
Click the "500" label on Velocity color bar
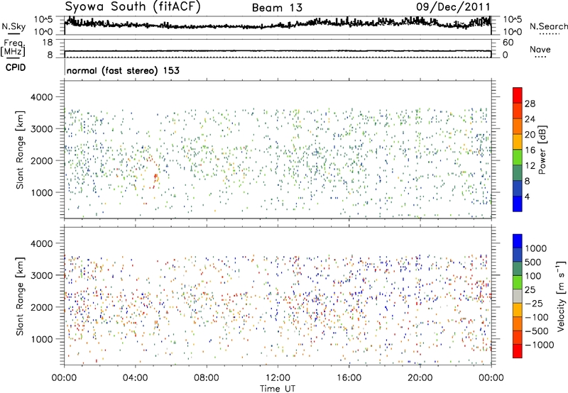[x=533, y=262]
